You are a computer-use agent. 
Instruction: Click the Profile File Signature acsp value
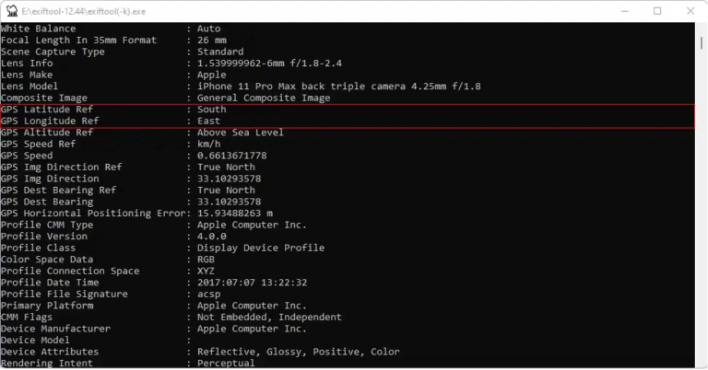[209, 294]
